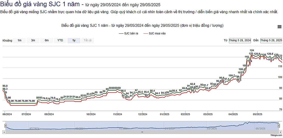
Task: Click the 86.4 data label near 12/2024
Action: [153, 90]
